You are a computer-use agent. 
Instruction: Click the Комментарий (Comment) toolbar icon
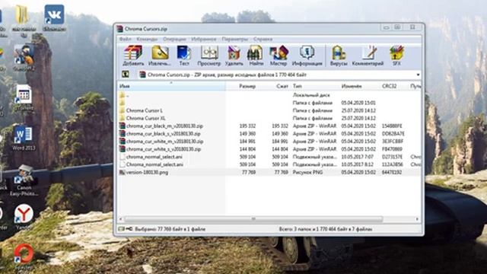point(368,56)
